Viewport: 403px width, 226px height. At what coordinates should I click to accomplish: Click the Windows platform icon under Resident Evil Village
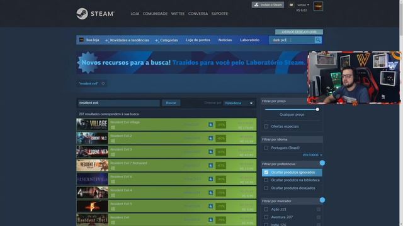(113, 127)
